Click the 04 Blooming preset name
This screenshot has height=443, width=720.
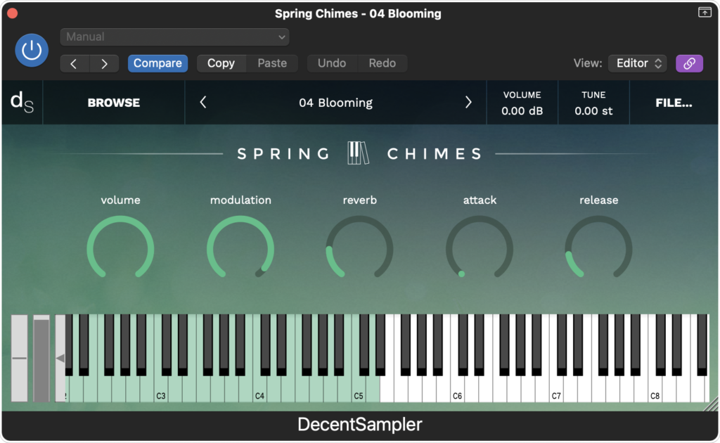pyautogui.click(x=335, y=103)
